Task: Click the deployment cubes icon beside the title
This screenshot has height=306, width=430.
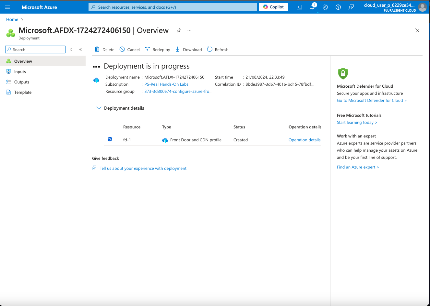Action: pyautogui.click(x=11, y=33)
